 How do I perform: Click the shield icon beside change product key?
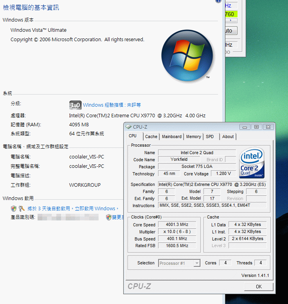109,217
